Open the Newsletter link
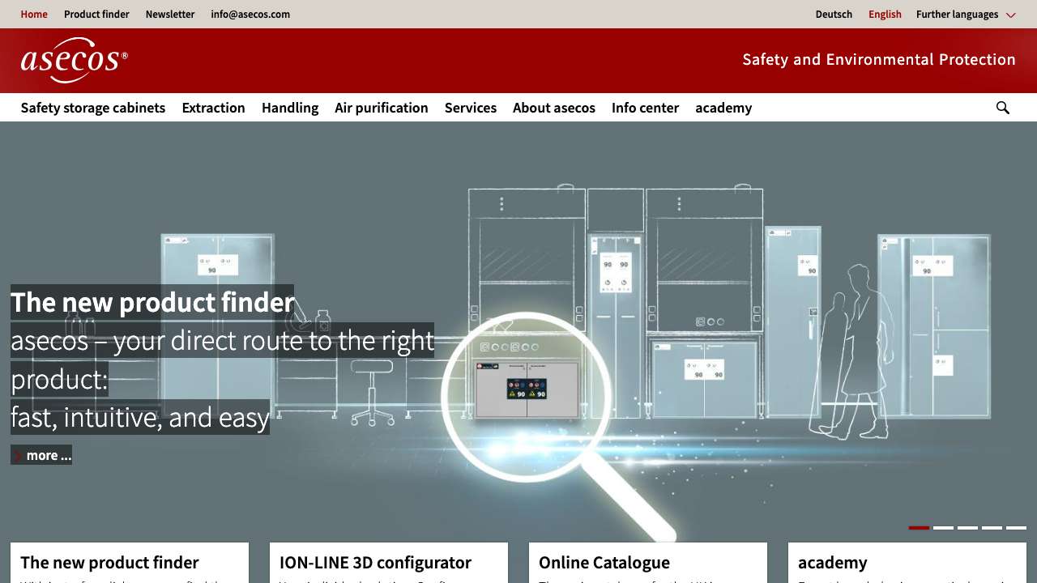 pyautogui.click(x=170, y=15)
